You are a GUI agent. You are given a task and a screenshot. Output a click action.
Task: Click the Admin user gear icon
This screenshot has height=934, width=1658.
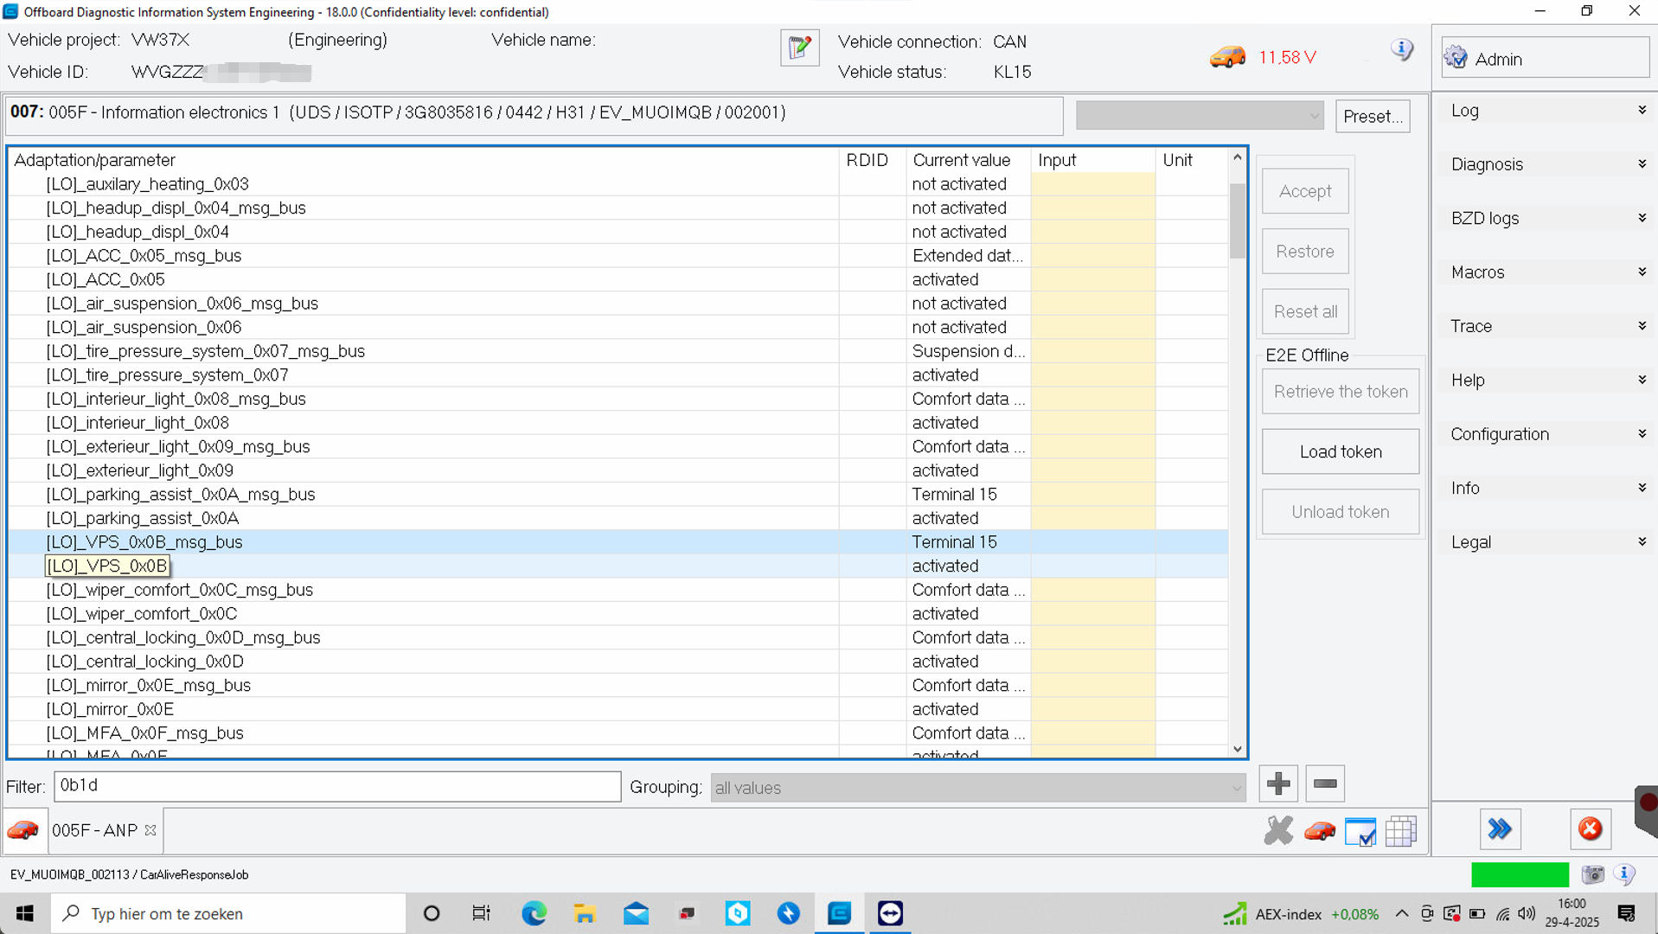pyautogui.click(x=1456, y=58)
